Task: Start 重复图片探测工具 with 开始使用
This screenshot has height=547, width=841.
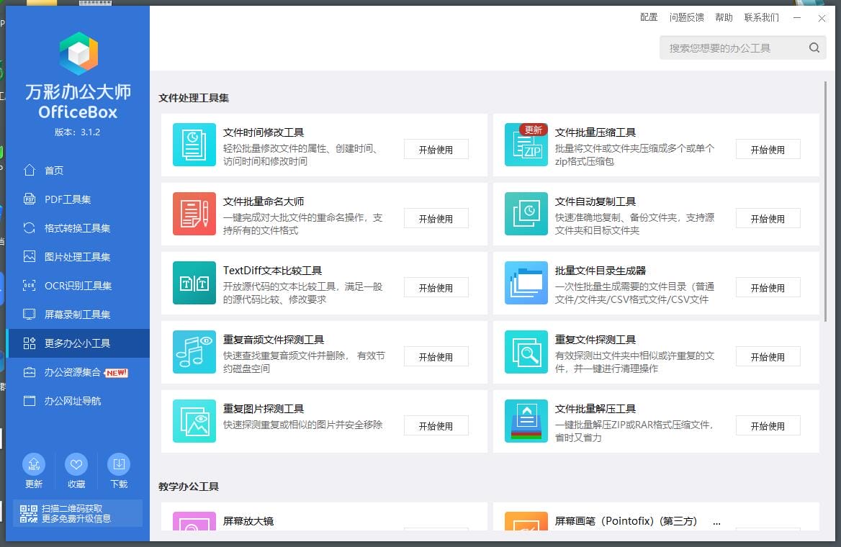Action: tap(436, 426)
